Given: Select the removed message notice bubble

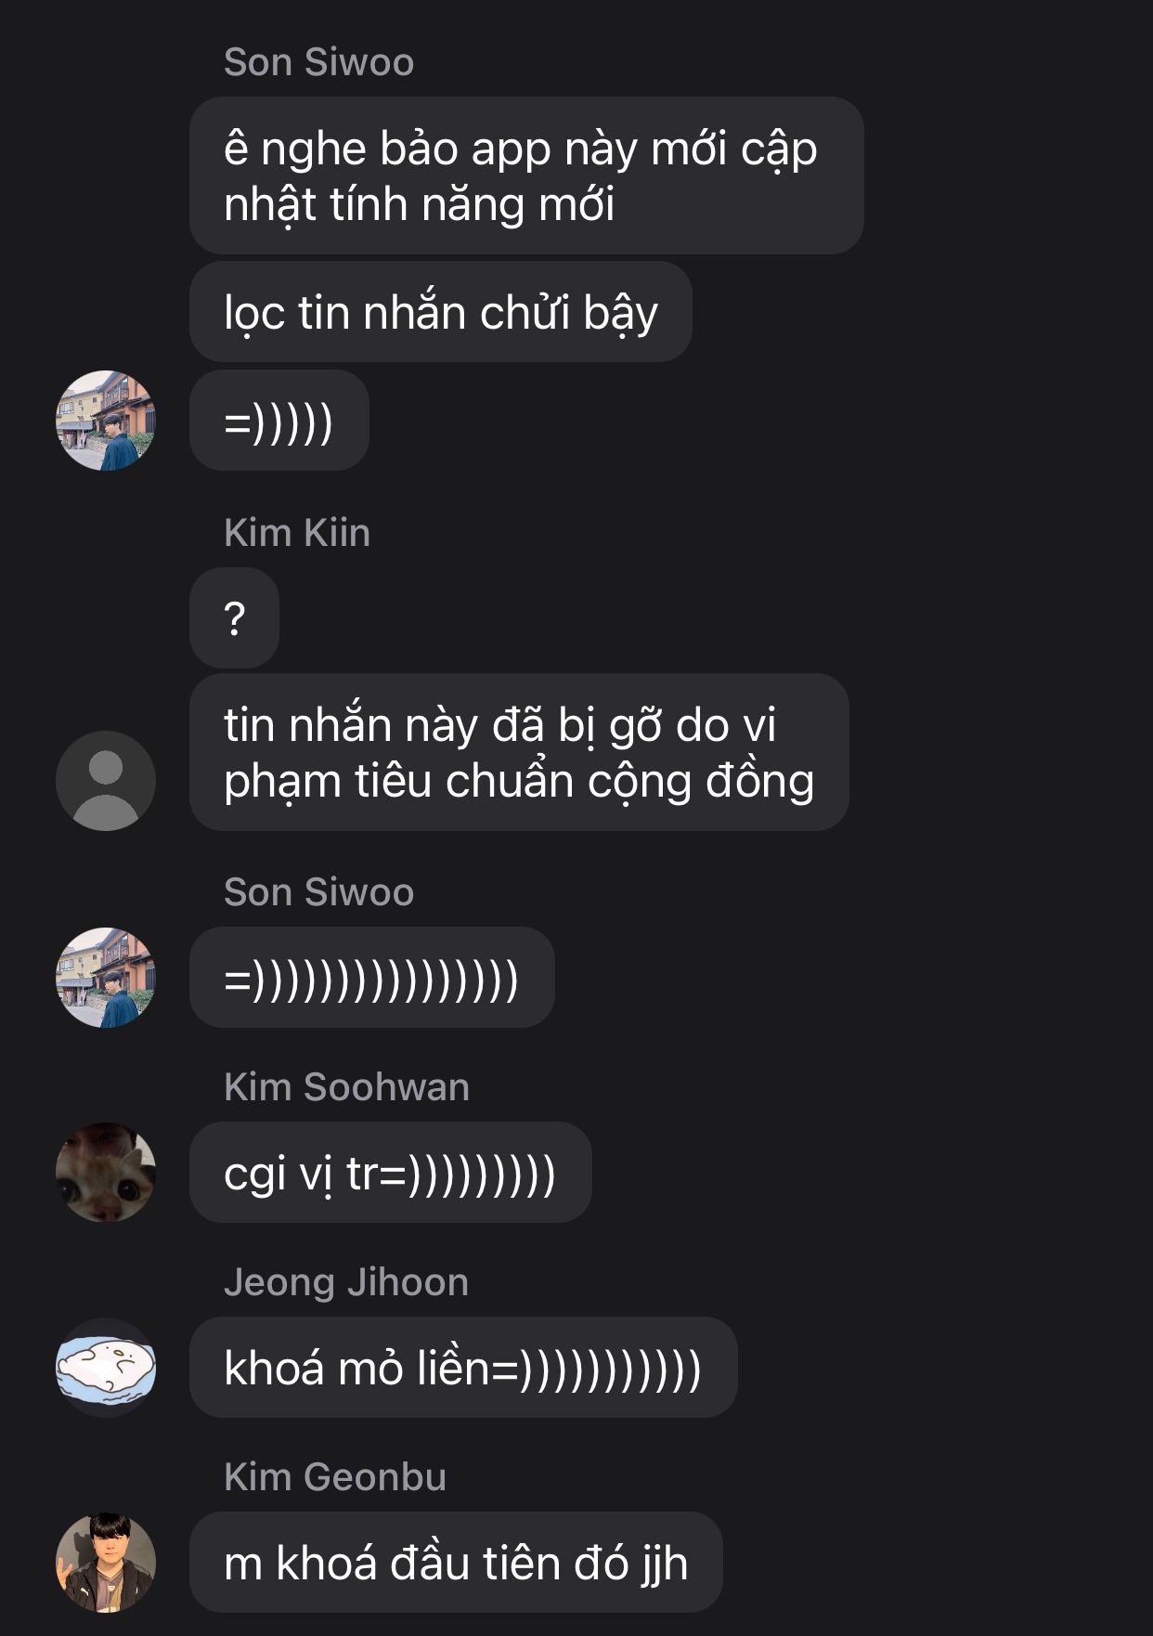Looking at the screenshot, I should [x=519, y=753].
